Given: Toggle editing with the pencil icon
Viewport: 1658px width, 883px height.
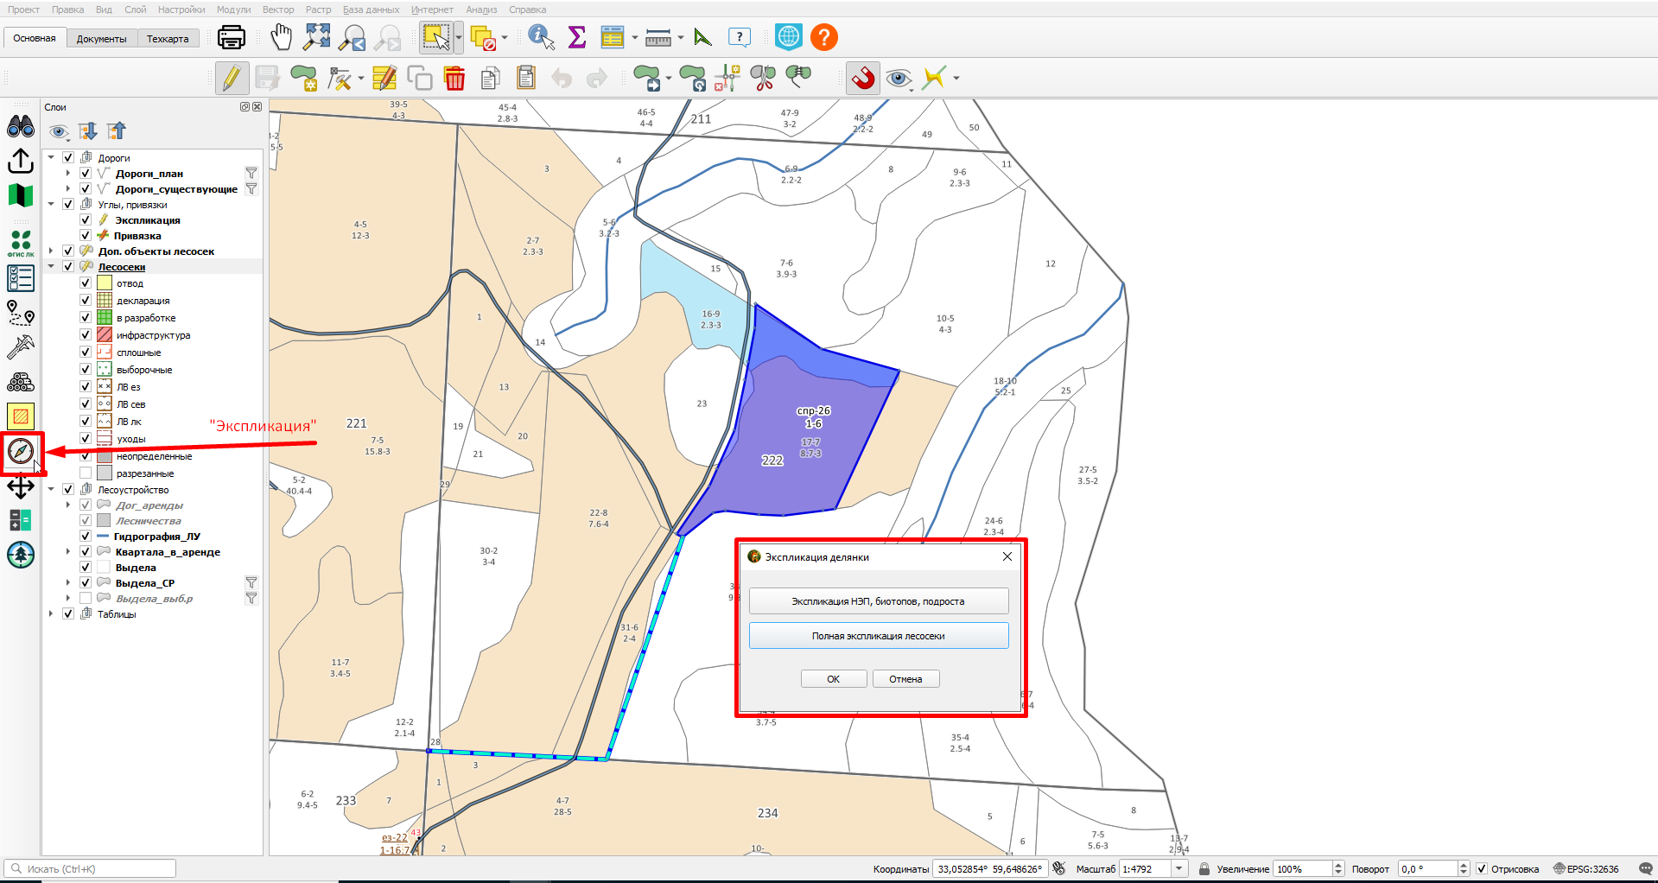Looking at the screenshot, I should click(x=232, y=78).
